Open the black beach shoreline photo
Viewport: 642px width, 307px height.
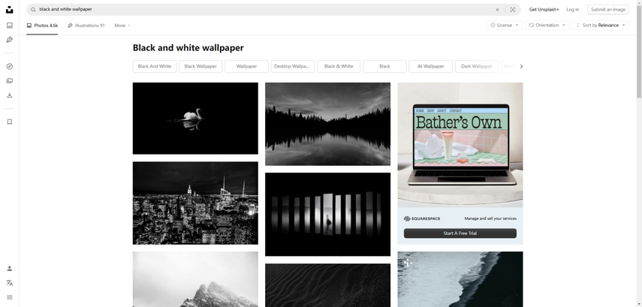coord(460,279)
